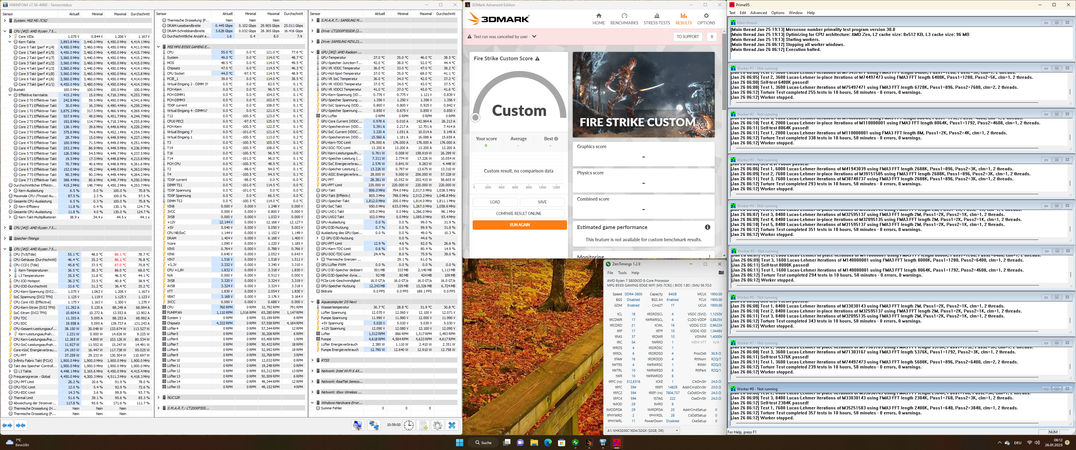Viewport: 1076px width, 450px height.
Task: Switch to 3DMark Stress Tests tab
Action: click(656, 19)
